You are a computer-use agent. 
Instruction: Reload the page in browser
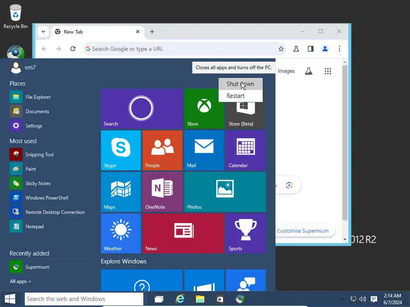(x=73, y=49)
